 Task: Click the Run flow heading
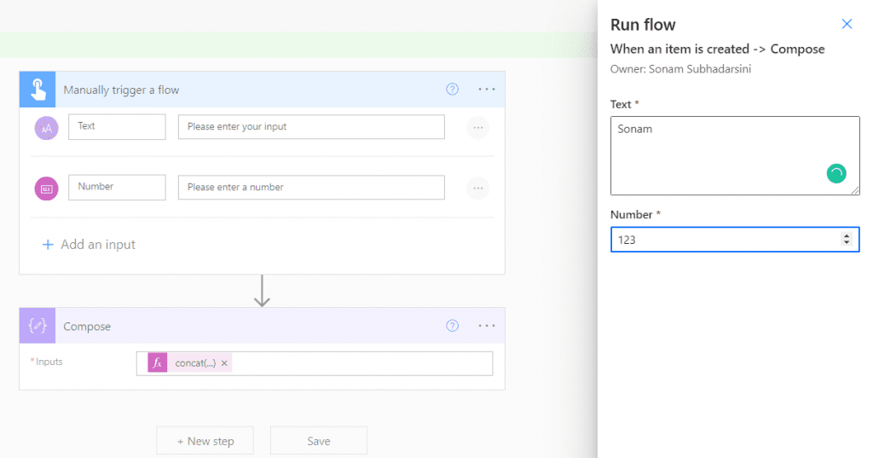coord(643,25)
